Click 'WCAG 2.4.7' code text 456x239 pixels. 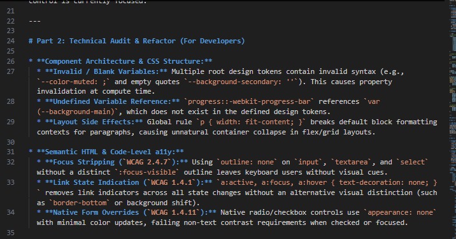click(147, 162)
